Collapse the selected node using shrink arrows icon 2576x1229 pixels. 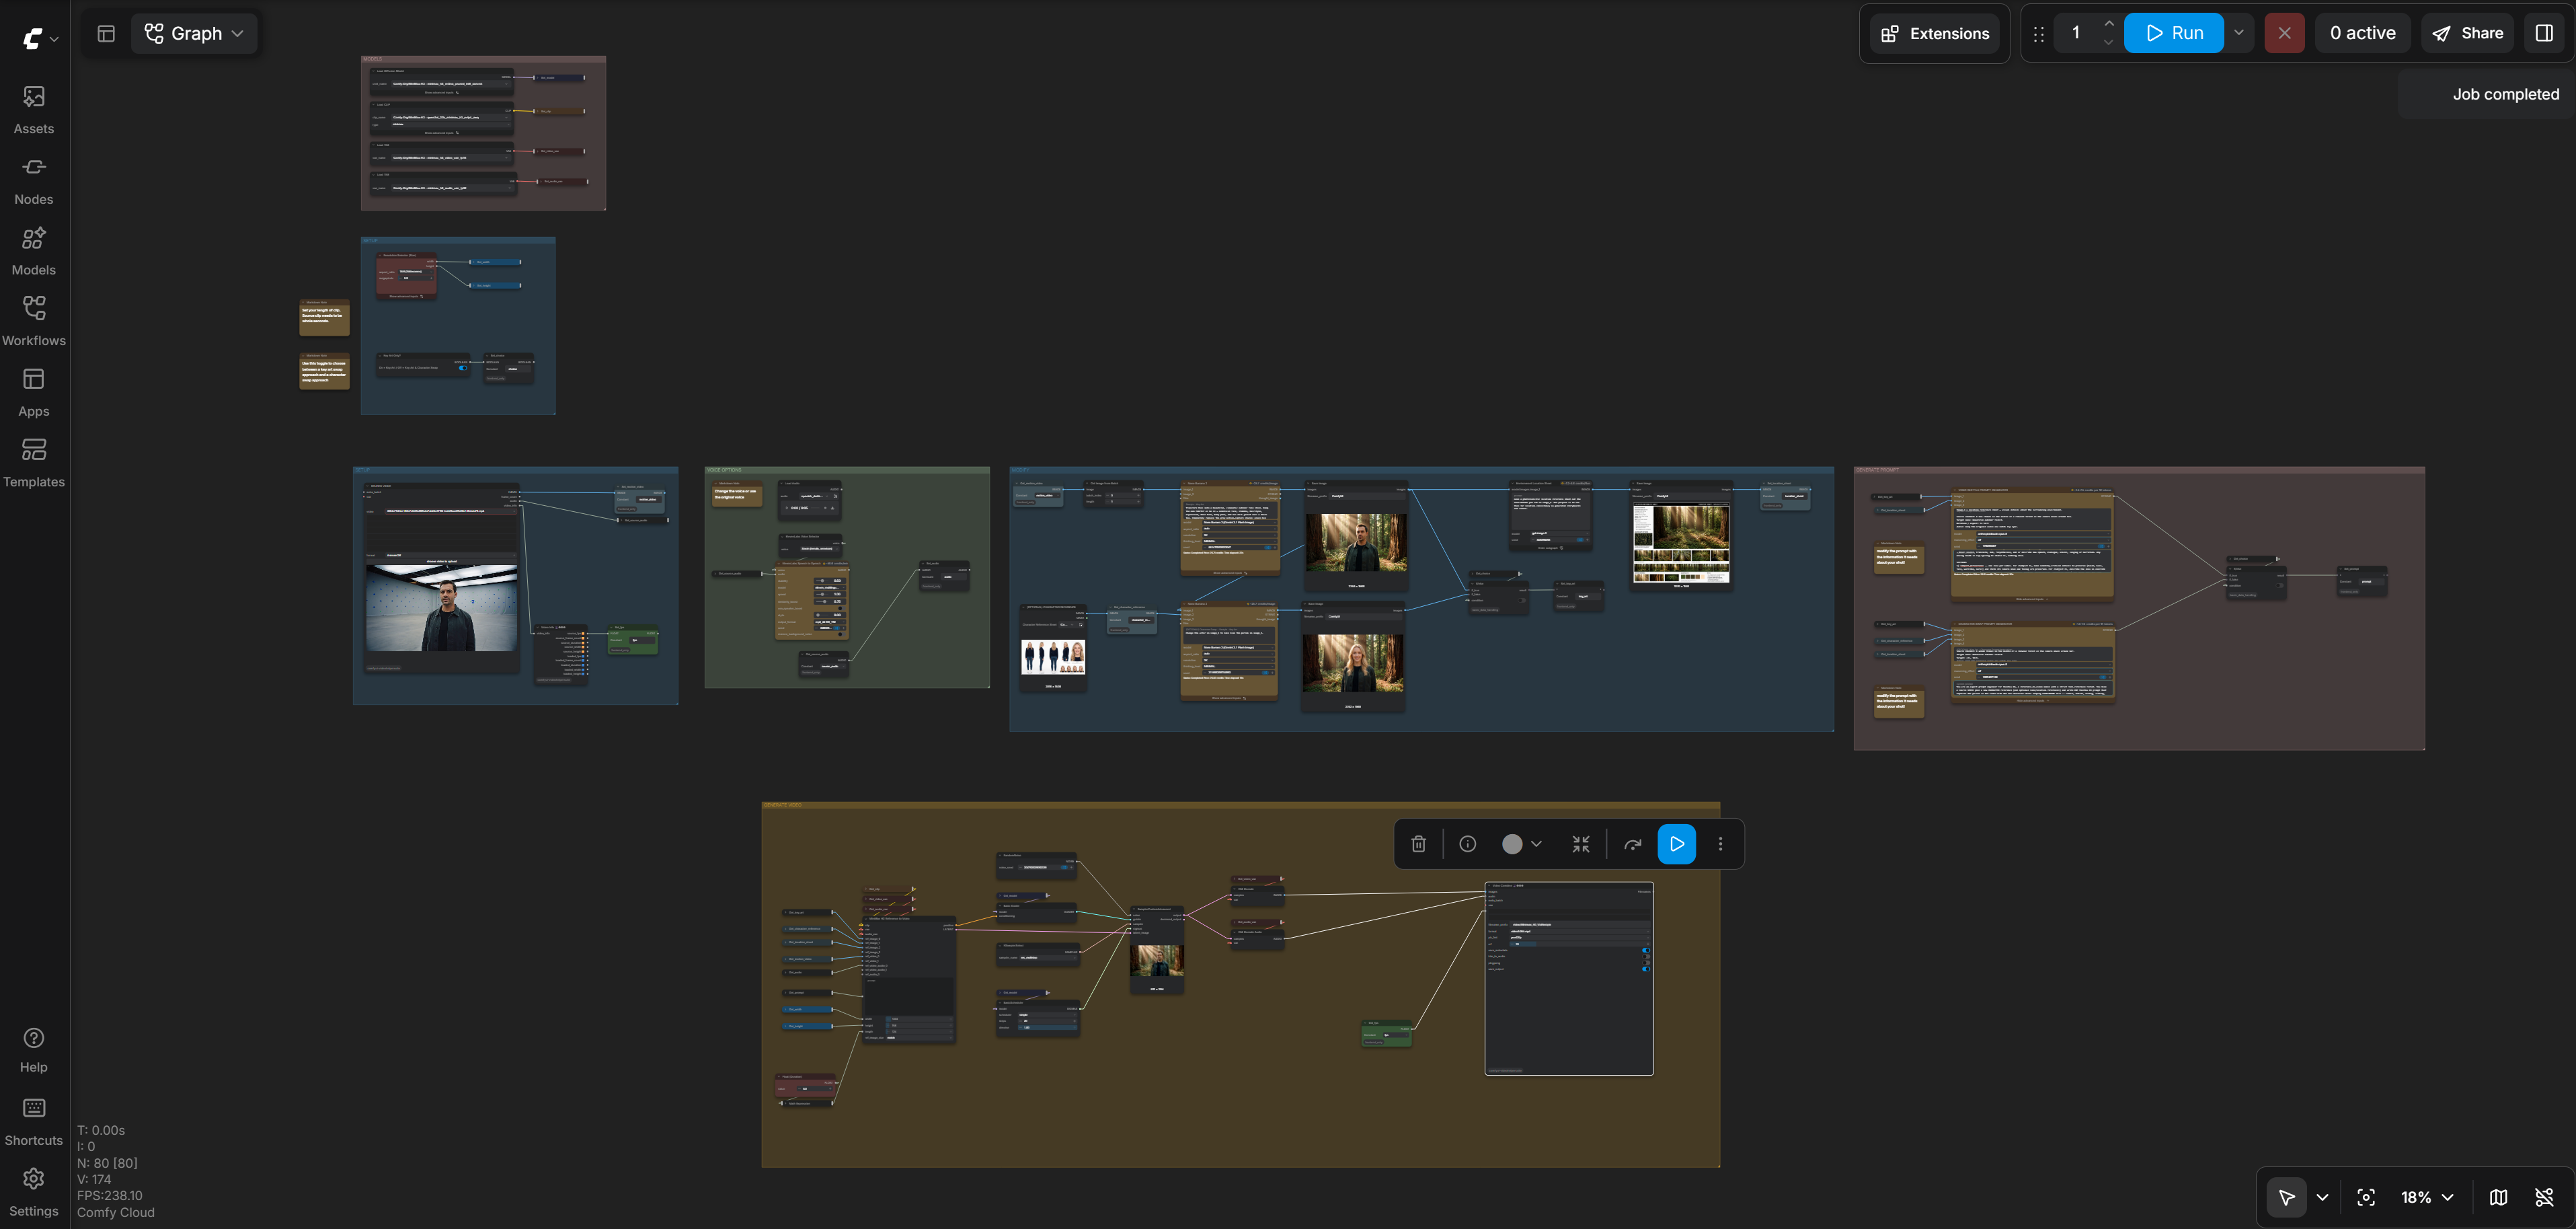[1580, 844]
